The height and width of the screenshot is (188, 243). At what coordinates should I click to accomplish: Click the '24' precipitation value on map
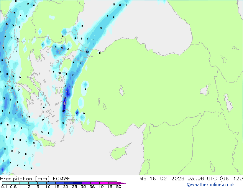pyautogui.click(x=64, y=111)
